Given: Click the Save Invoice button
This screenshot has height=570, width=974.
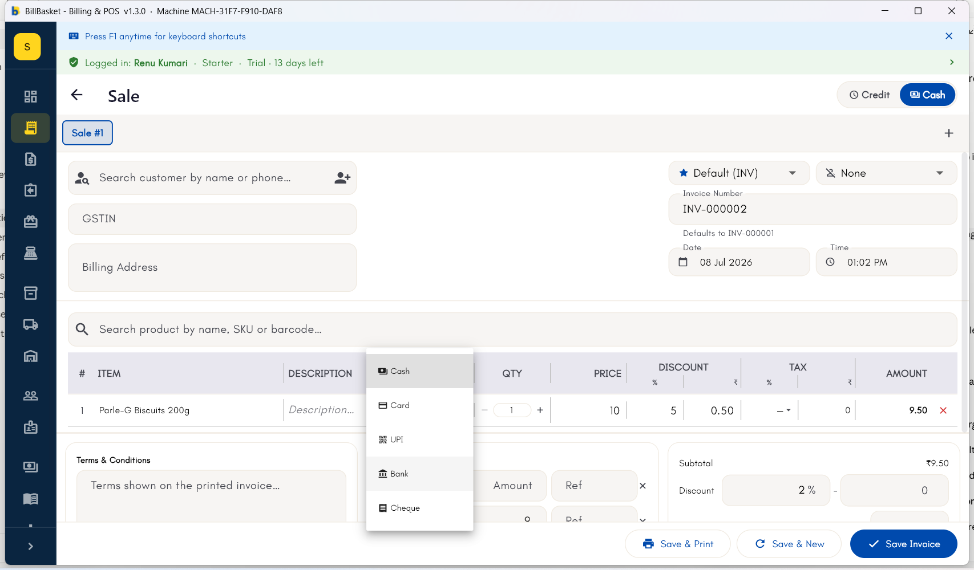Looking at the screenshot, I should tap(904, 544).
